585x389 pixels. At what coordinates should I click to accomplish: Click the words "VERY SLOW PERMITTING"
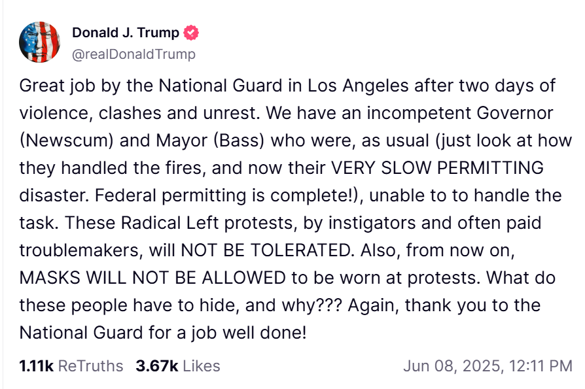pos(438,167)
